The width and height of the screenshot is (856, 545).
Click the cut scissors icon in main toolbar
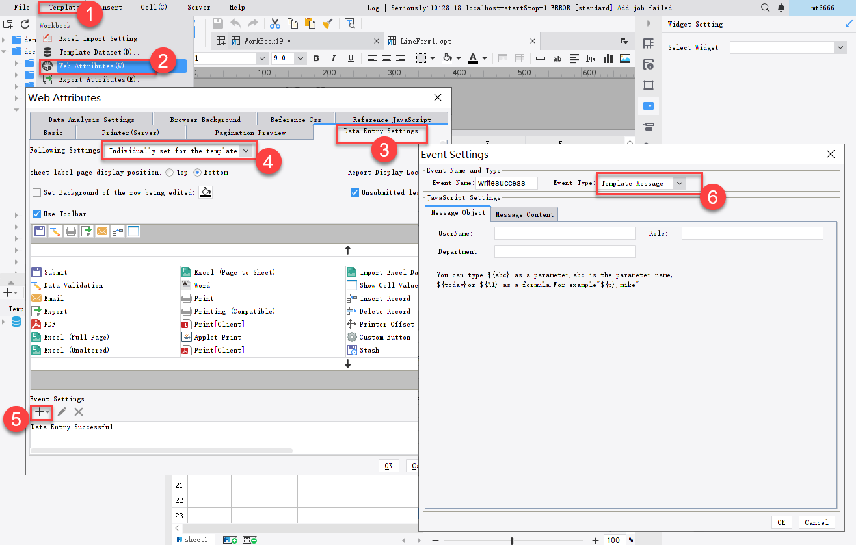coord(275,23)
